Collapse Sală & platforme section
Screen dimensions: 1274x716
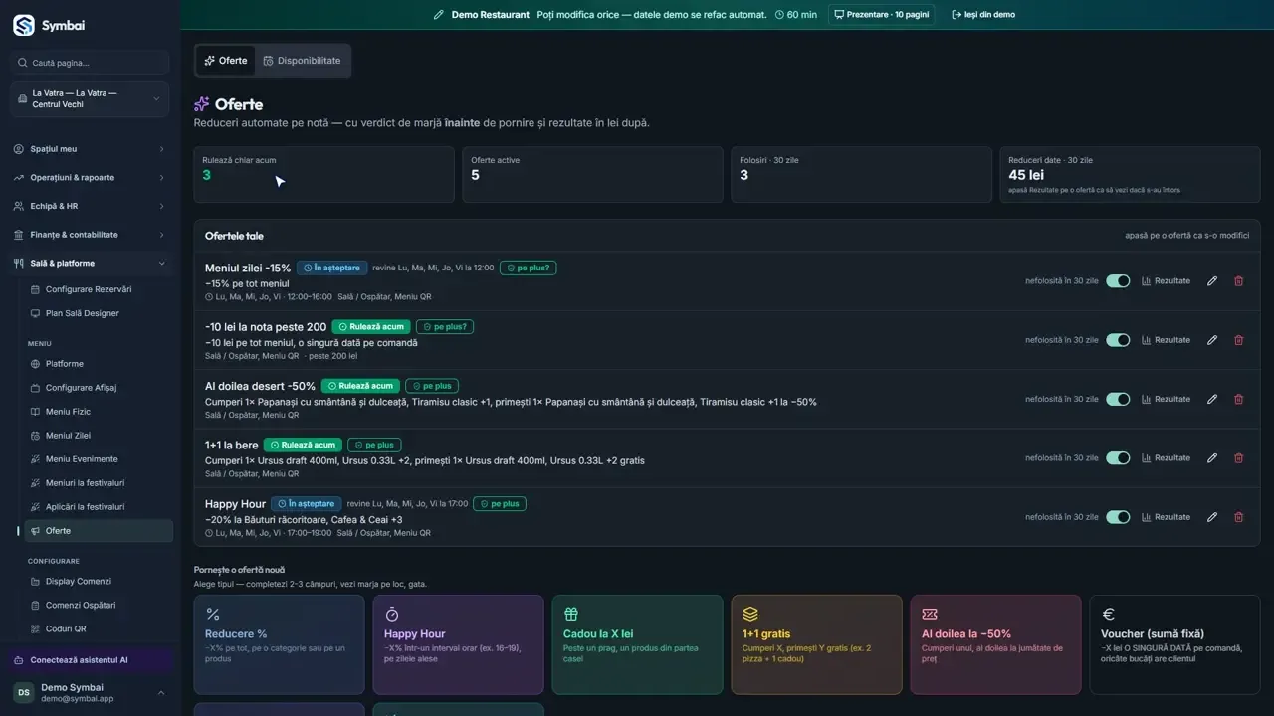(90, 264)
